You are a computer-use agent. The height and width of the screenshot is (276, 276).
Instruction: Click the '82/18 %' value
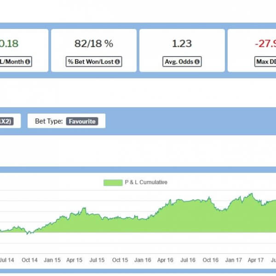94,44
